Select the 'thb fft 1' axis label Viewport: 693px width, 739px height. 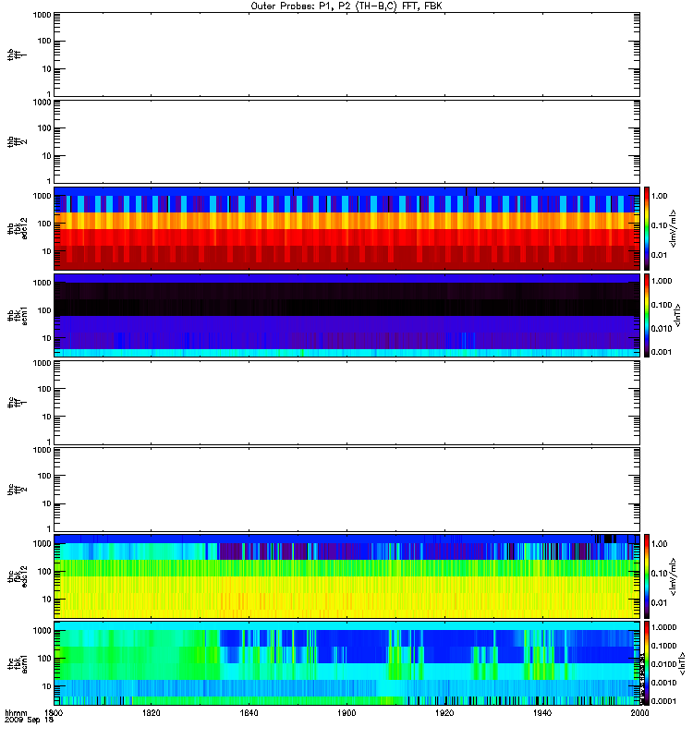point(17,55)
